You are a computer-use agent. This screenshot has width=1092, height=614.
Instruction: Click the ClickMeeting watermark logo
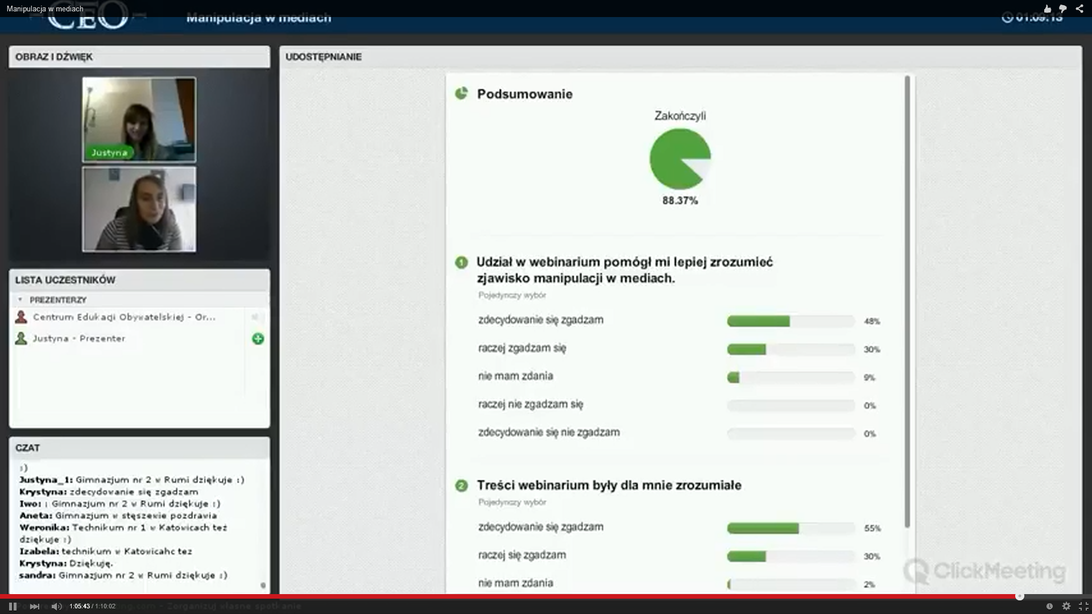click(x=985, y=571)
